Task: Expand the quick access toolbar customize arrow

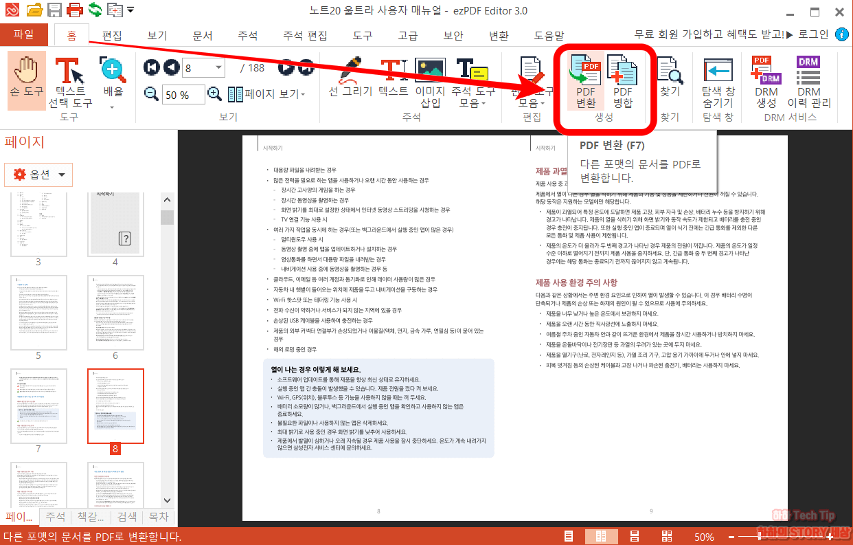Action: [x=130, y=10]
